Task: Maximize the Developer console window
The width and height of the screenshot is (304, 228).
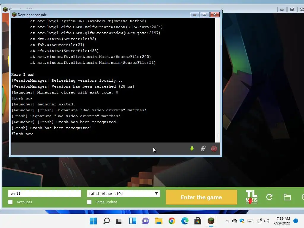Action: (205, 15)
